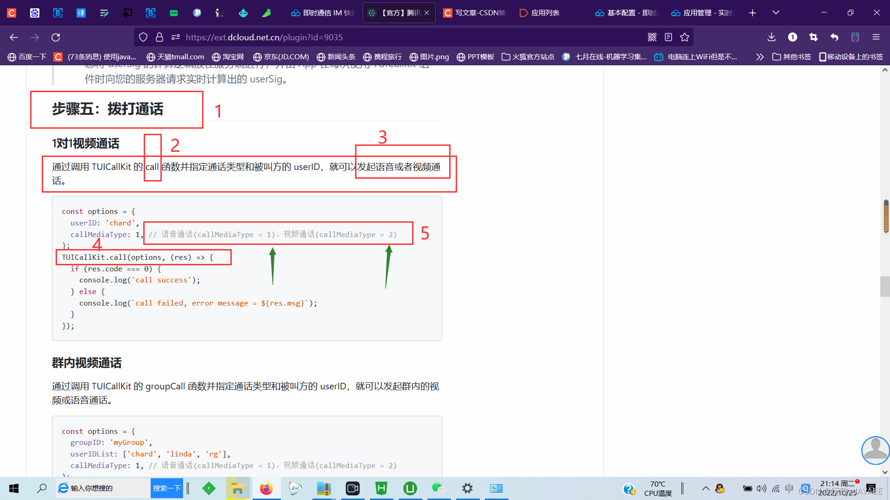Open 图片.png bookmark
Screen dimensions: 890x500
(x=429, y=56)
